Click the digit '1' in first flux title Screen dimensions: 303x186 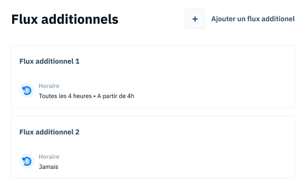78,61
